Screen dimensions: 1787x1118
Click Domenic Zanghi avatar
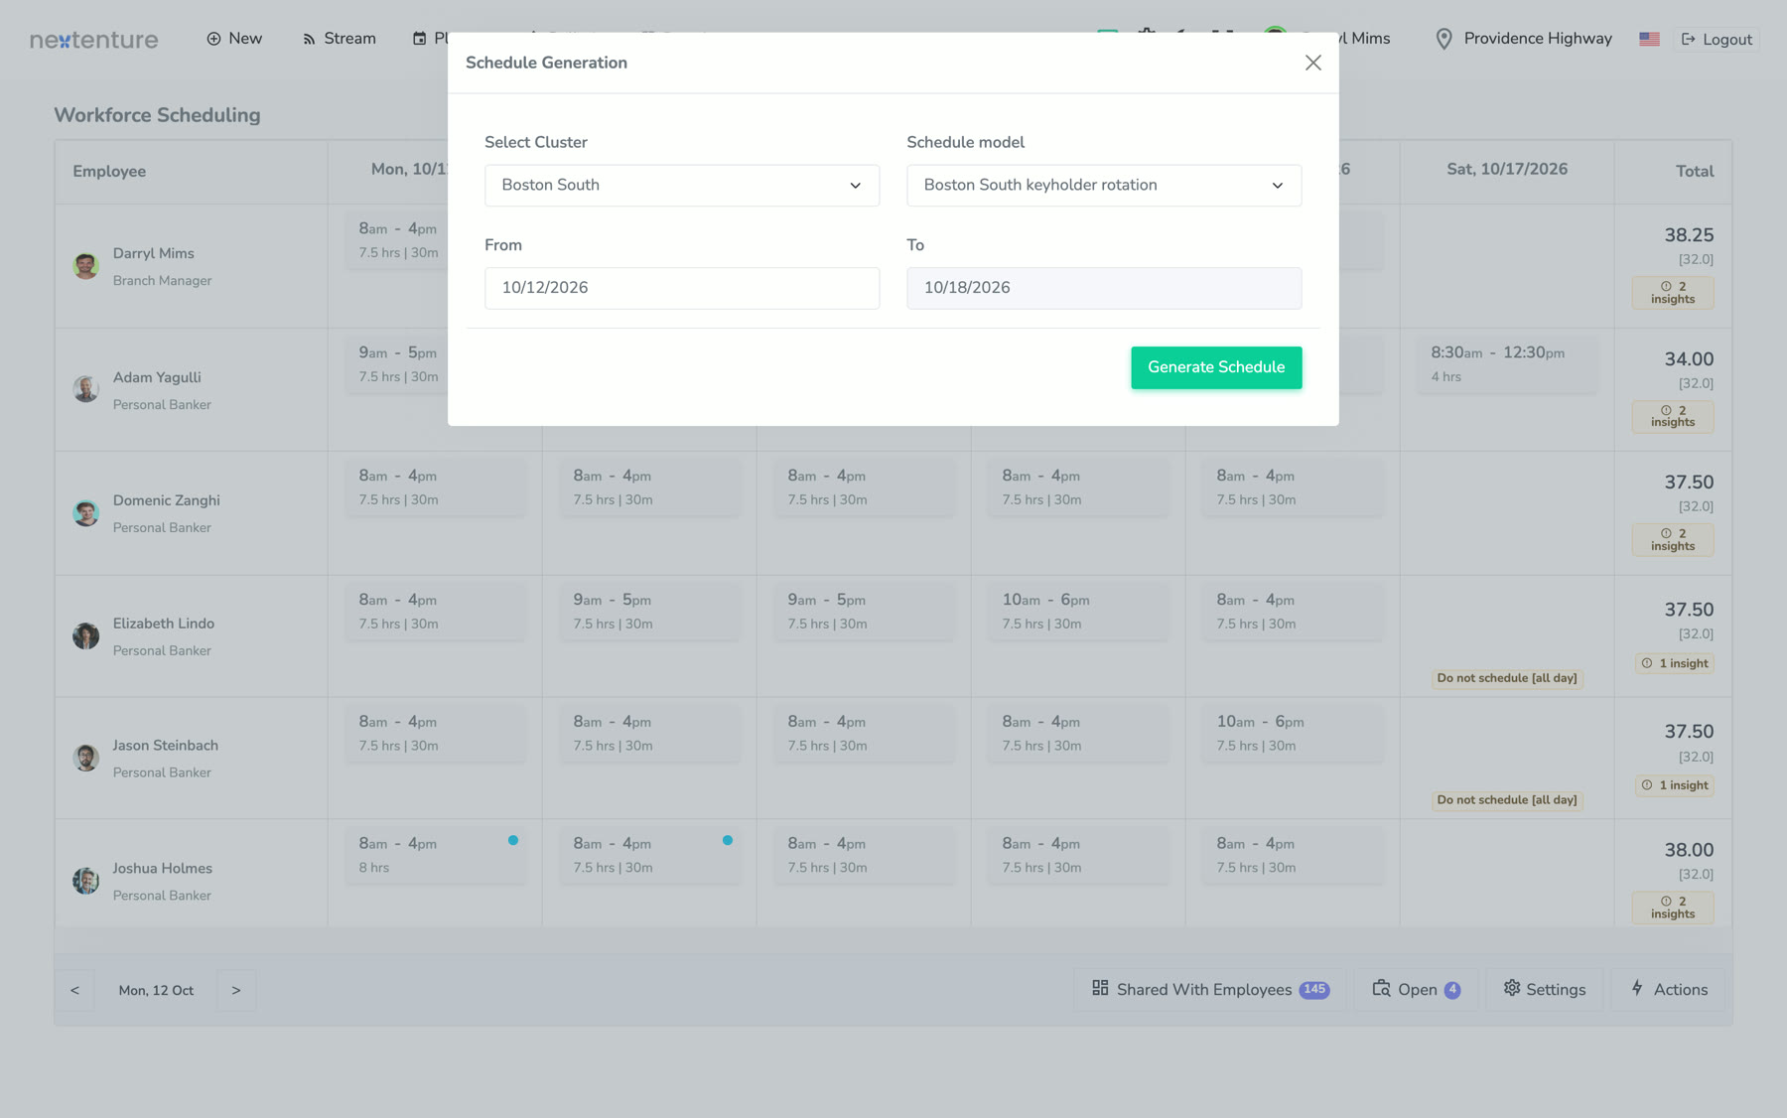pyautogui.click(x=86, y=513)
